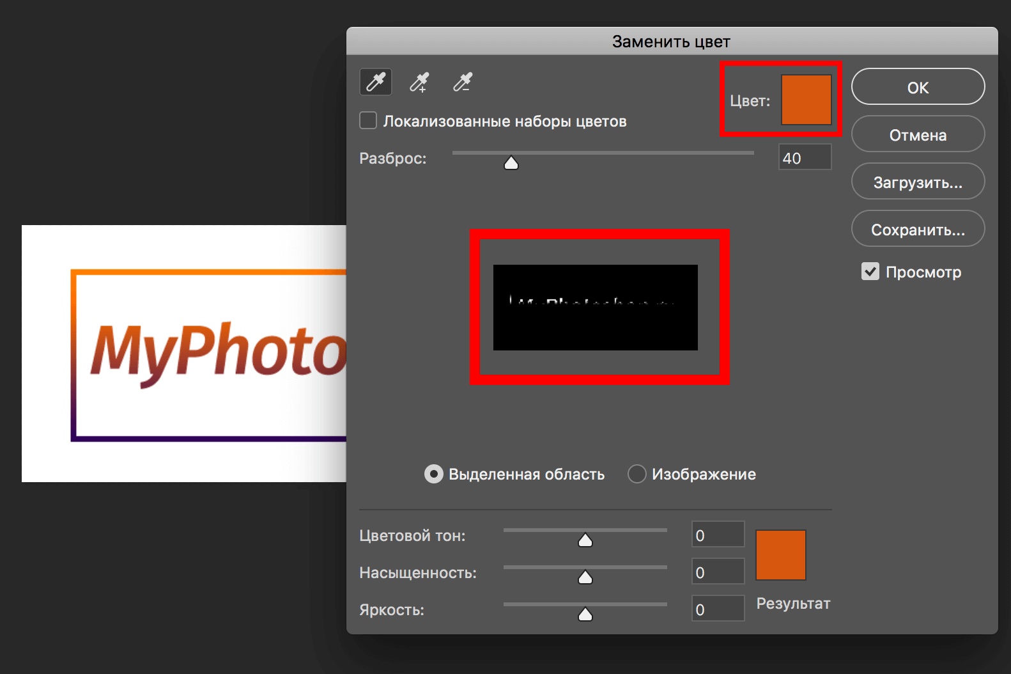Select the Выделенная область radio button
1011x674 pixels.
[433, 474]
